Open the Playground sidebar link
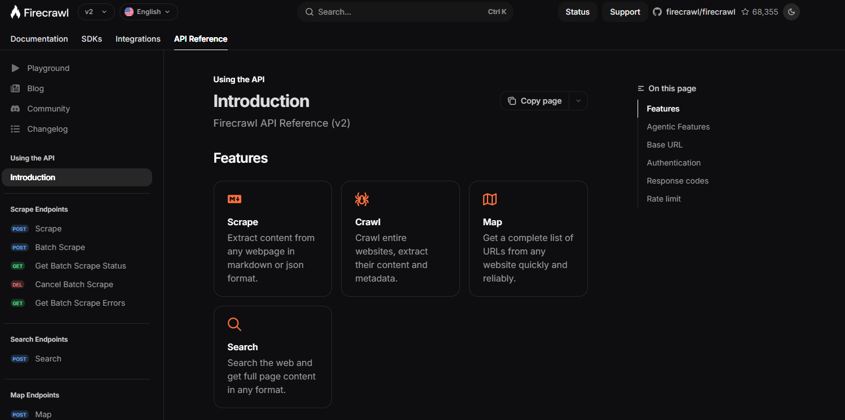 48,68
